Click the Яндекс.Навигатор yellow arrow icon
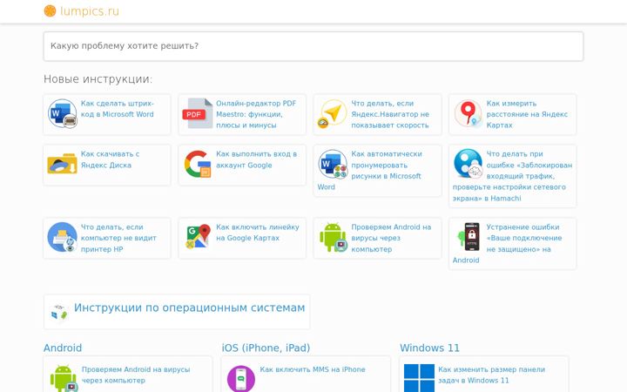 click(333, 113)
